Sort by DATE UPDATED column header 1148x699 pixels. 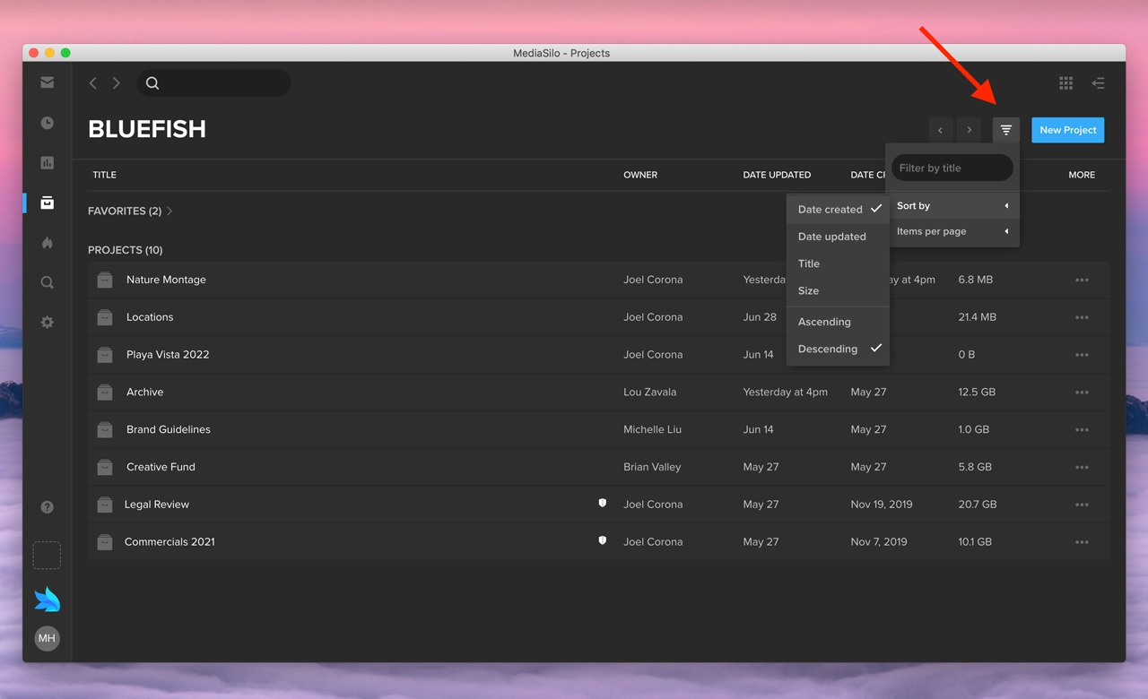coord(777,175)
